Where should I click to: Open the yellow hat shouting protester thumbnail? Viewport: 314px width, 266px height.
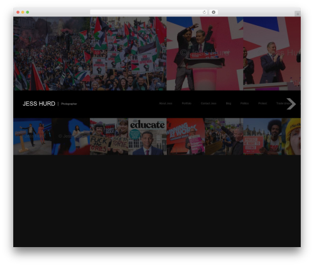pos(291,136)
